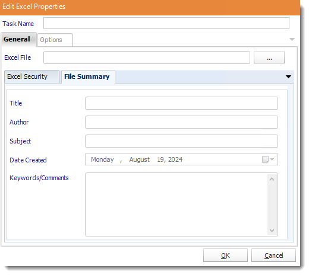The width and height of the screenshot is (309, 275).
Task: Click the Subject text box
Action: pos(181,141)
